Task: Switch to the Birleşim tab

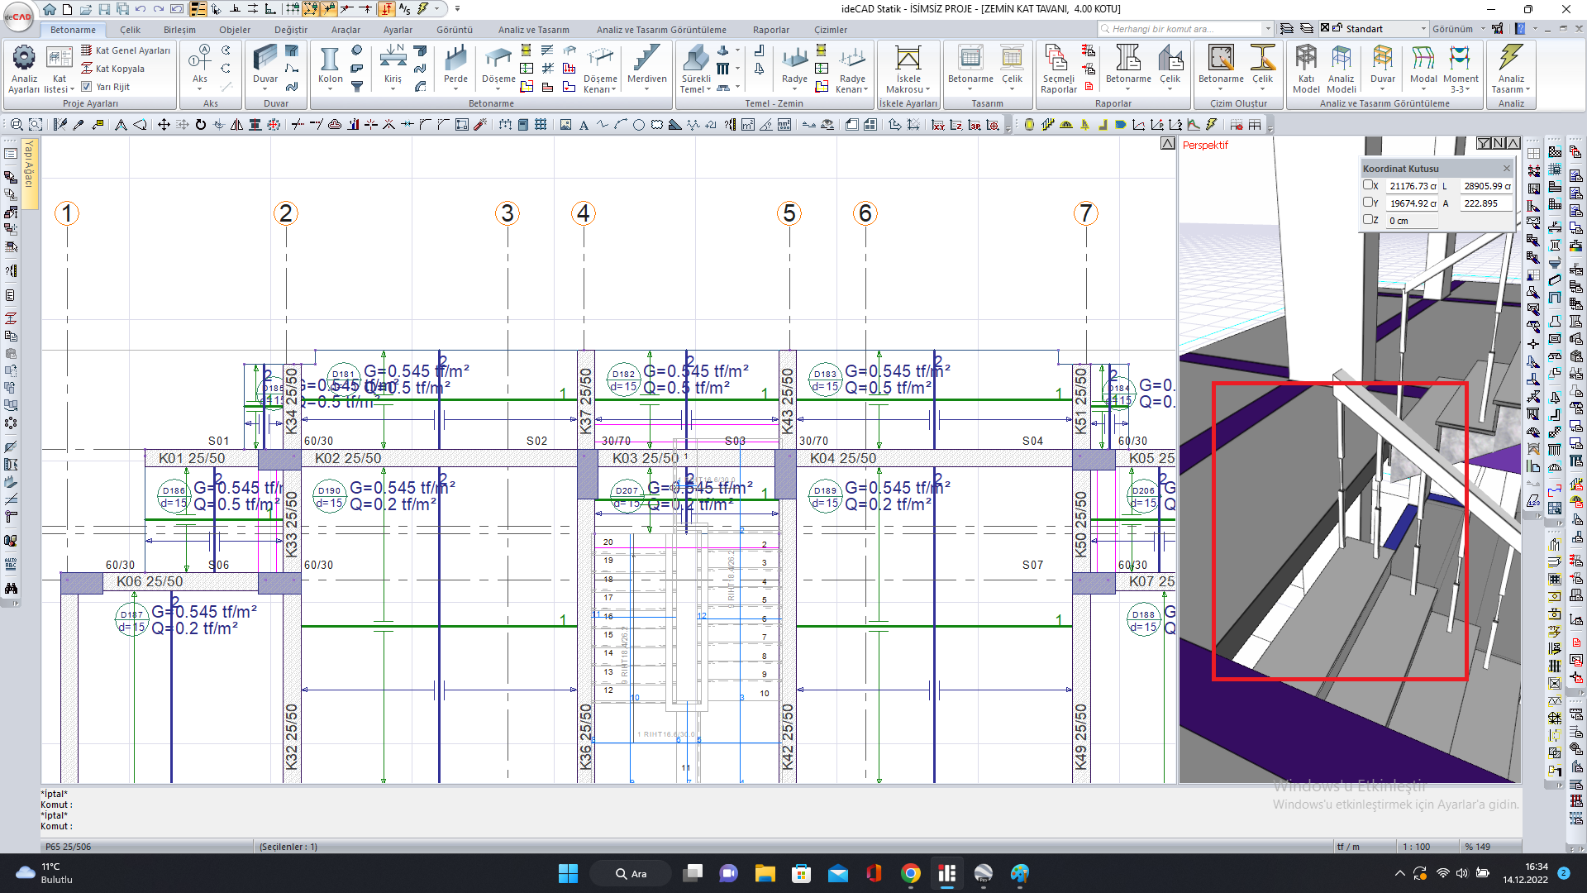Action: point(179,30)
